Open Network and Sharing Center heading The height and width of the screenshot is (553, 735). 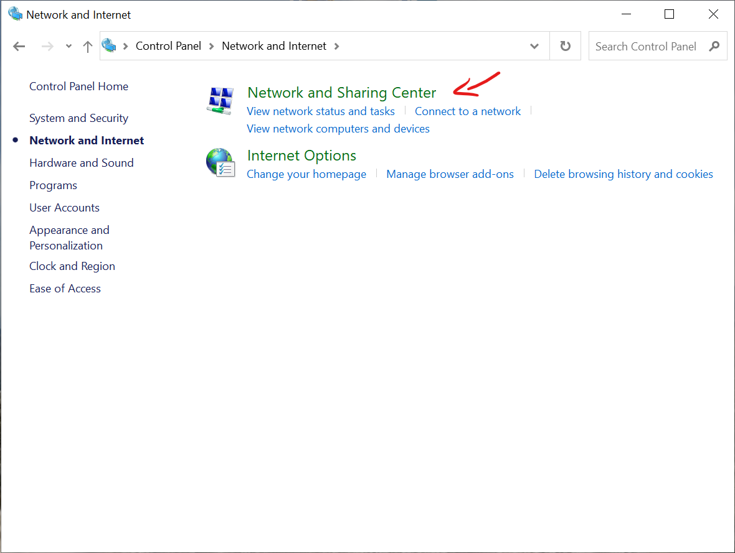(341, 93)
